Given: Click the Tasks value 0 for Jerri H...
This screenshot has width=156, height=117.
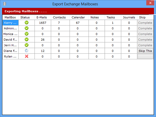Looking at the screenshot, I should (x=113, y=45).
